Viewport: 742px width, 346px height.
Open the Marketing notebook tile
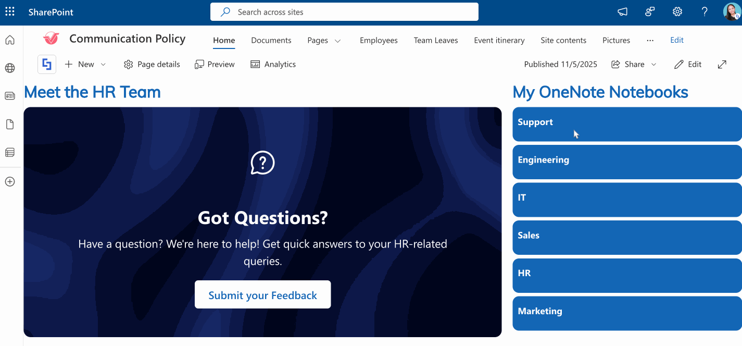pos(627,313)
